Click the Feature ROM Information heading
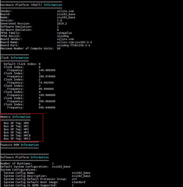Image resolution: width=183 pixels, height=187 pixels. click(20, 145)
